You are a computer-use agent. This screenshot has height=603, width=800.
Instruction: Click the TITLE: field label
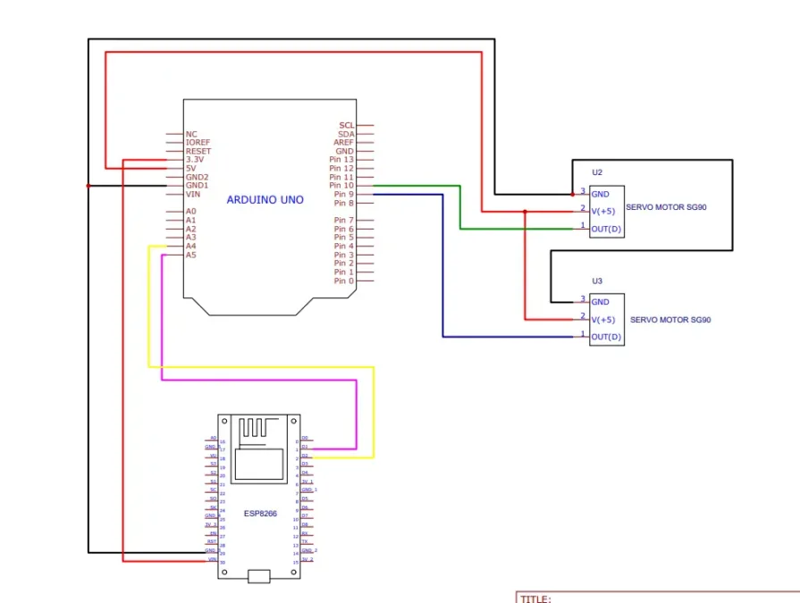535,599
